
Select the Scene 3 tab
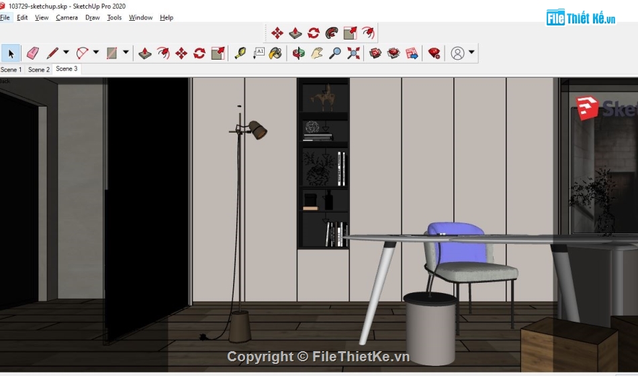click(66, 69)
